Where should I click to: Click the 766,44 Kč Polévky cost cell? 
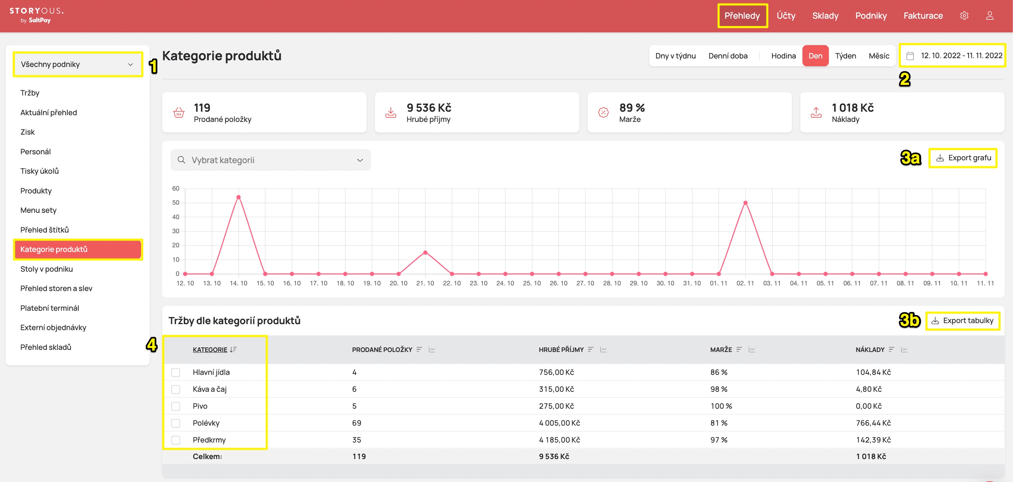pos(873,423)
